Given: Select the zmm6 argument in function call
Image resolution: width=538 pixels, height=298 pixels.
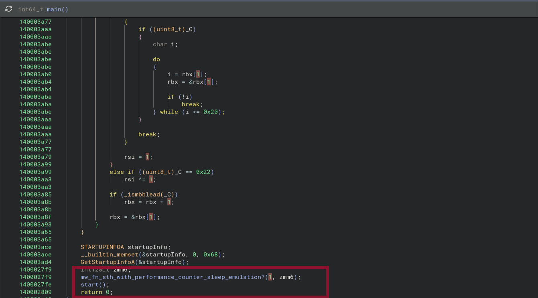Looking at the screenshot, I should [286, 277].
